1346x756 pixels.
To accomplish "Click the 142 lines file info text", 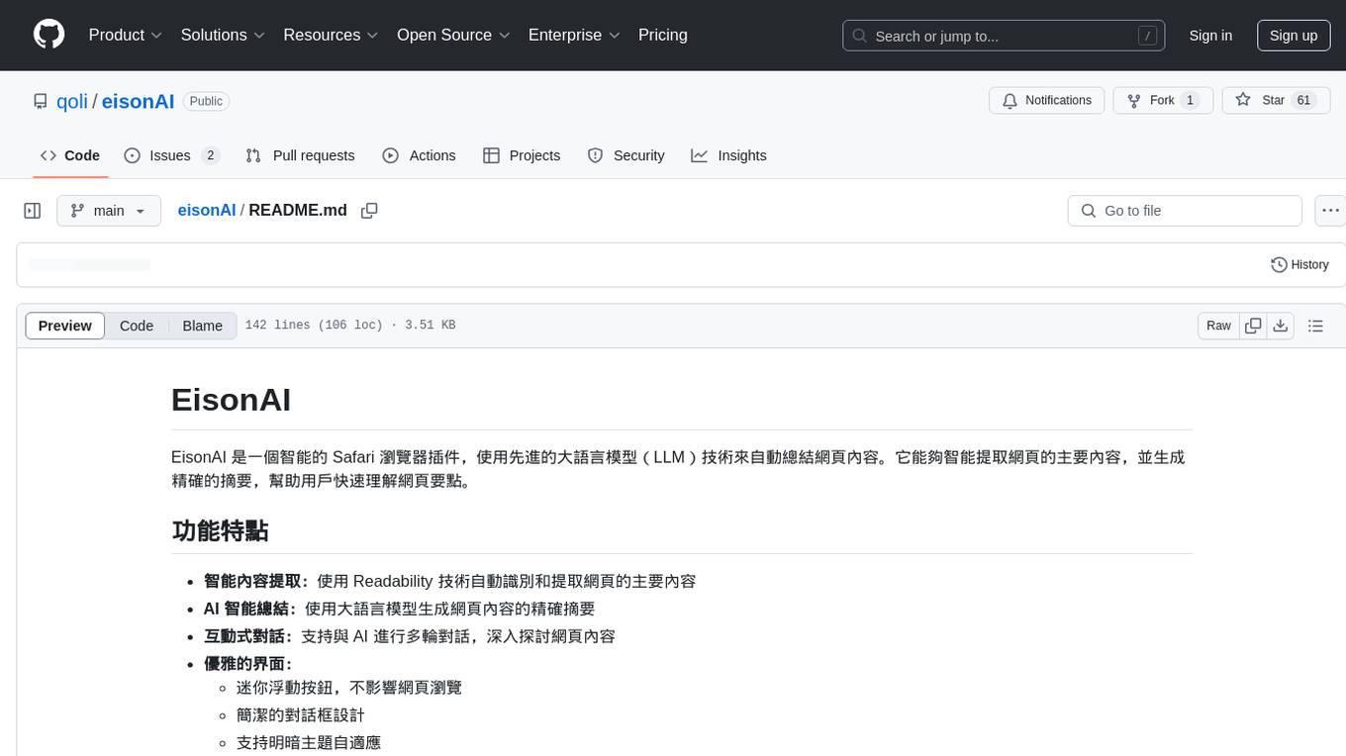I will tap(350, 326).
